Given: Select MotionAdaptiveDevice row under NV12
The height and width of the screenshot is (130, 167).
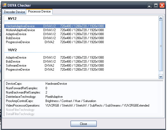Looking at the screenshot, I should [x=55, y=30].
